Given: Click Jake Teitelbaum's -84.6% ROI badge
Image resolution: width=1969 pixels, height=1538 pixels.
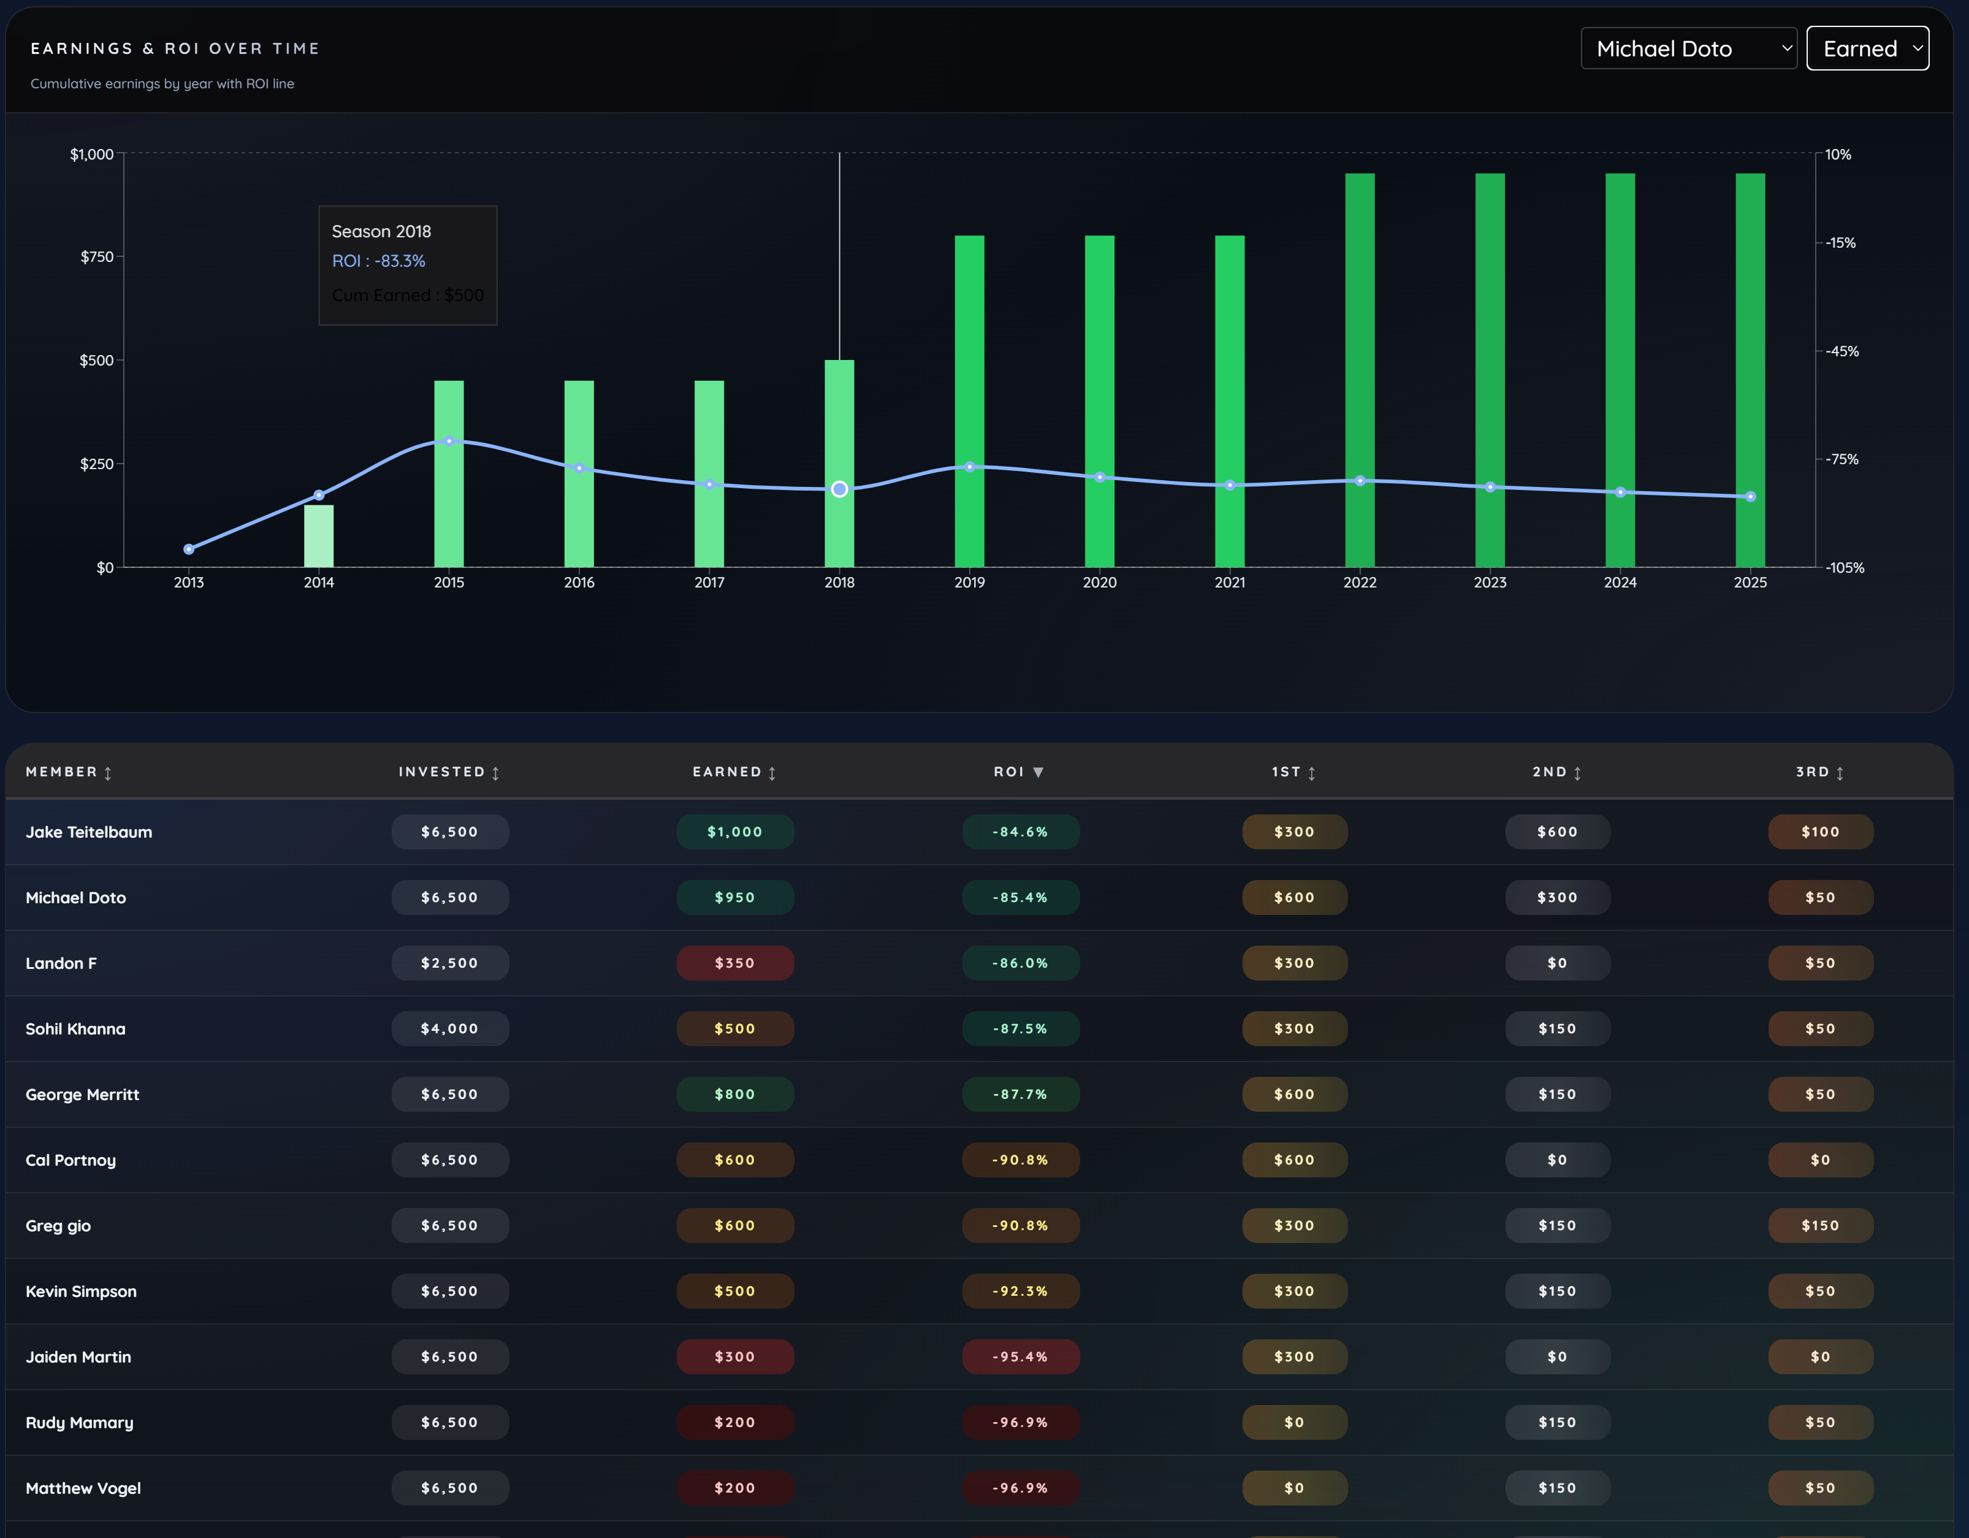Looking at the screenshot, I should coord(1021,832).
